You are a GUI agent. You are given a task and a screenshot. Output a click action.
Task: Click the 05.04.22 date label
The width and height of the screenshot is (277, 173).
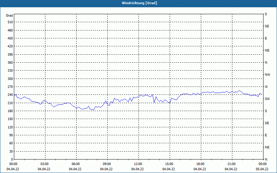click(x=262, y=169)
